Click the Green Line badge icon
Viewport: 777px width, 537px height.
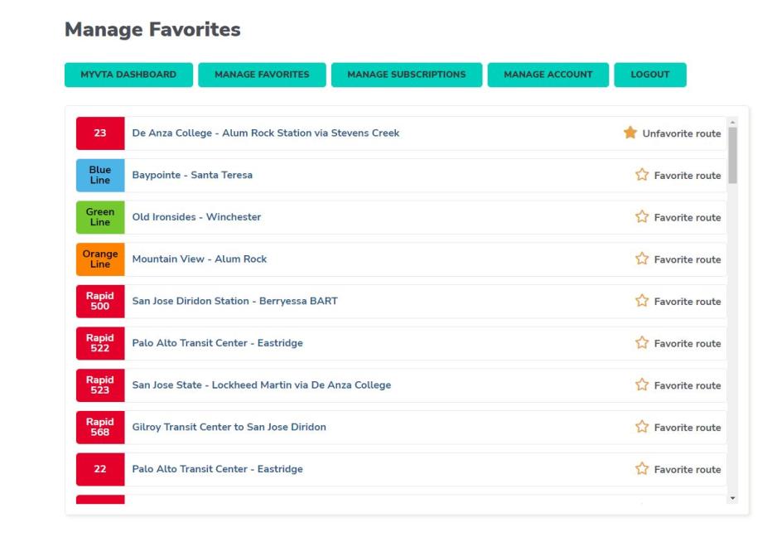tap(99, 217)
